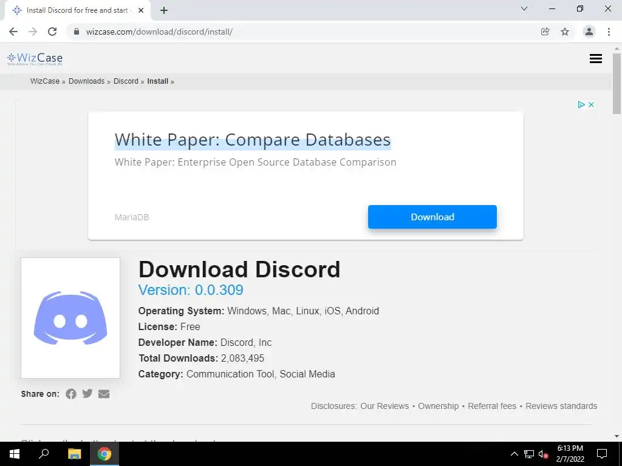View site info via the lock icon
This screenshot has height=466, width=622.
point(77,32)
